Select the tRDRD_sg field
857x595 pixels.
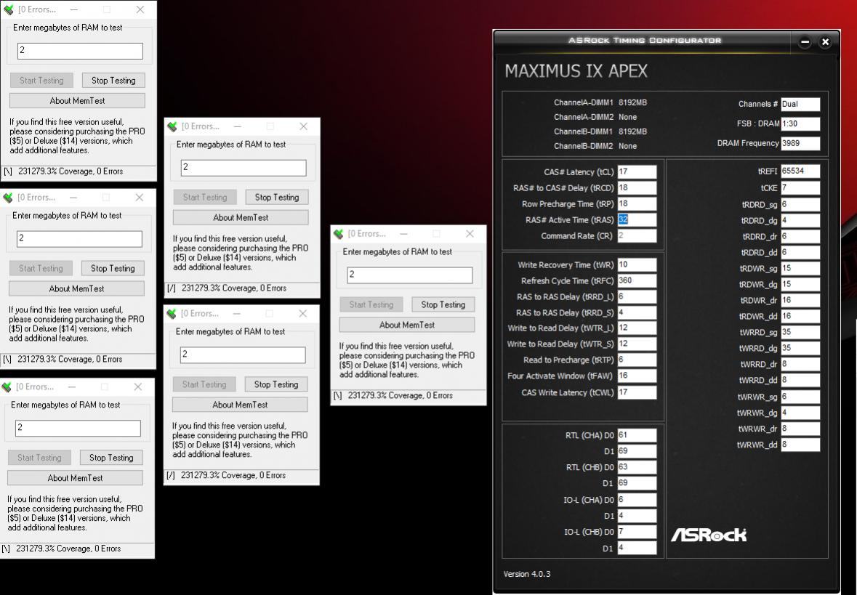[800, 204]
